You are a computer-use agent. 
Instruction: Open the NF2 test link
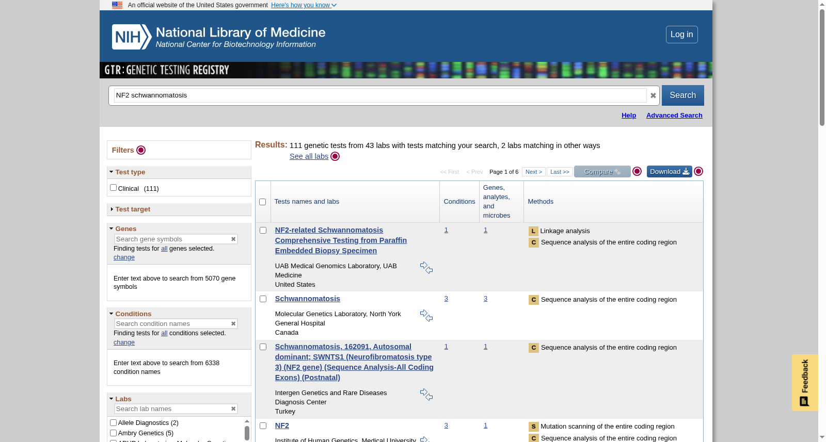[x=282, y=425]
